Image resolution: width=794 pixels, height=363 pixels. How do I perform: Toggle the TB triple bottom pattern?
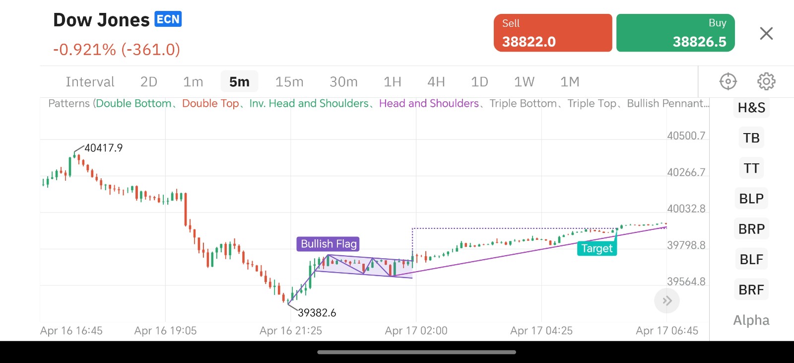click(x=751, y=138)
